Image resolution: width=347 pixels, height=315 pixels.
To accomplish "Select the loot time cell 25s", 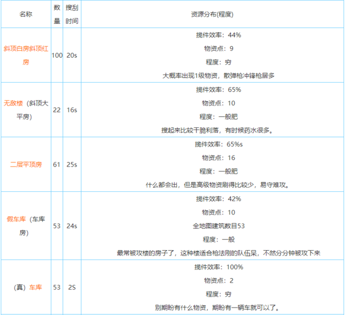I will tap(72, 165).
